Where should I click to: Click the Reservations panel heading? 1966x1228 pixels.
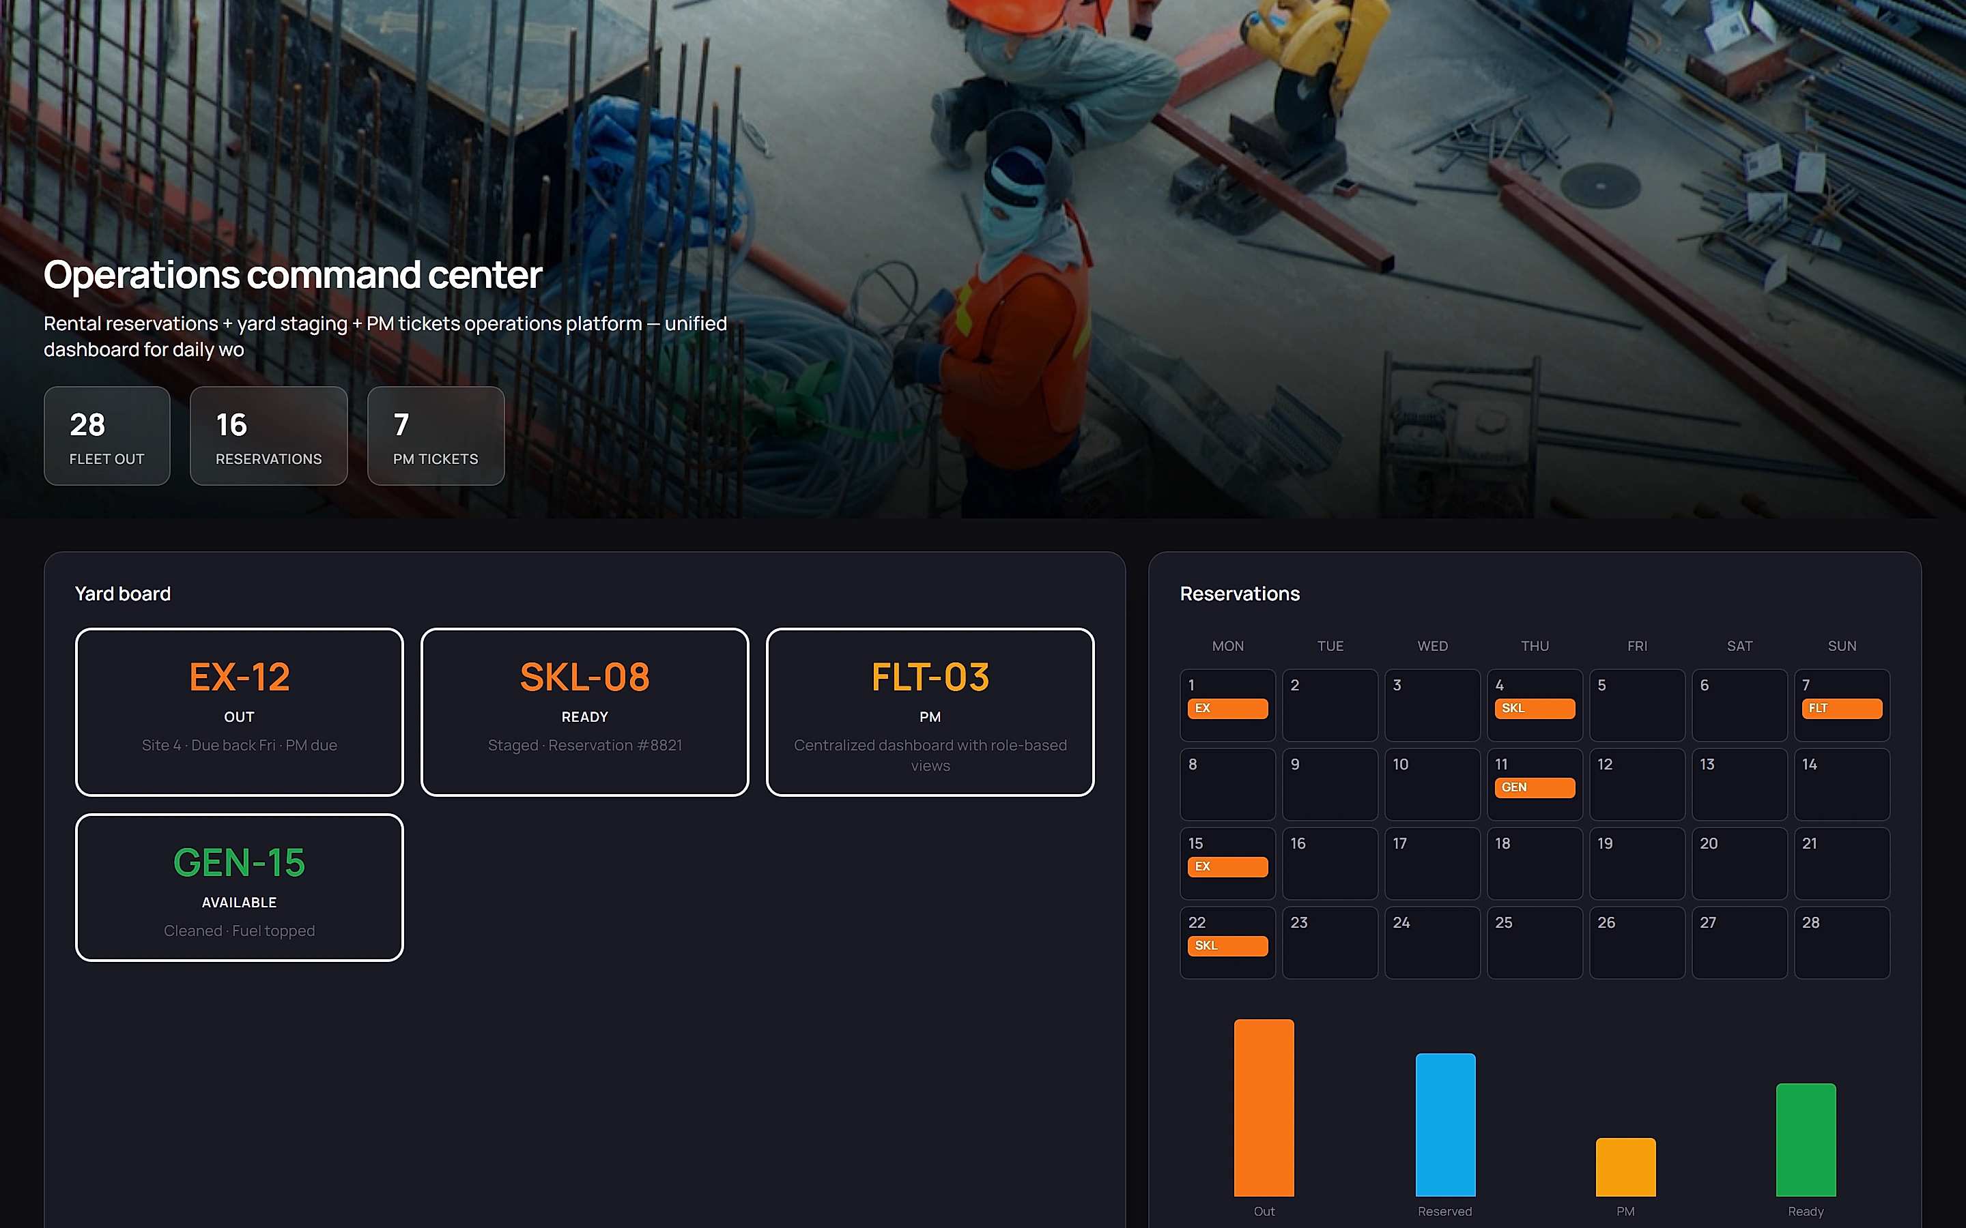1240,594
